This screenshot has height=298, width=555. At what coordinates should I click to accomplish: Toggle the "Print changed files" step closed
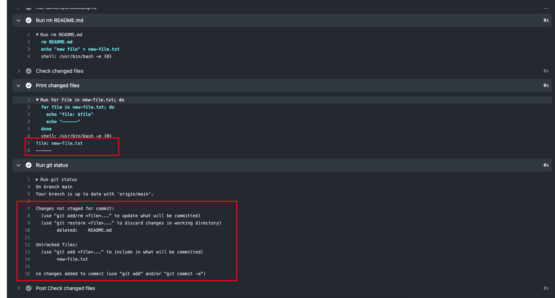click(x=18, y=85)
